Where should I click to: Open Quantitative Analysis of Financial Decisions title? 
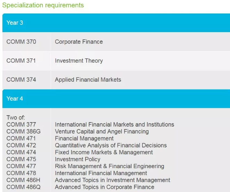pos(111,145)
